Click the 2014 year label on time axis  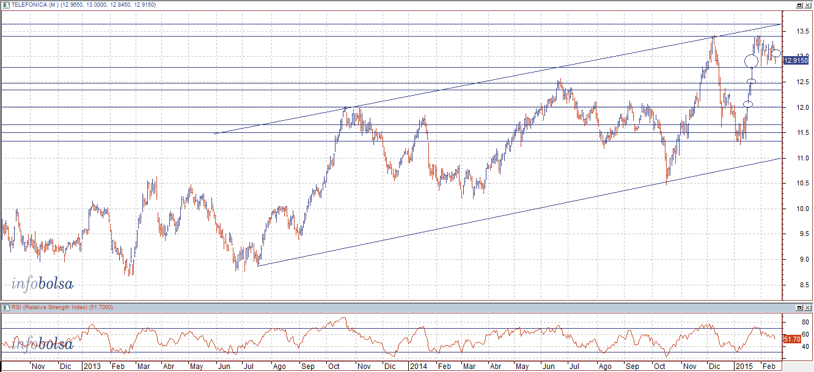tap(419, 367)
